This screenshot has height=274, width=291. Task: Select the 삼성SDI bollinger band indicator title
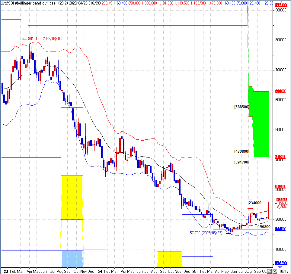click(x=28, y=3)
